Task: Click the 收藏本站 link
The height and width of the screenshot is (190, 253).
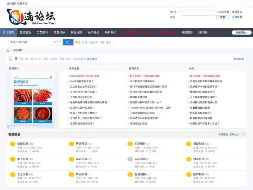Action: [x=22, y=4]
